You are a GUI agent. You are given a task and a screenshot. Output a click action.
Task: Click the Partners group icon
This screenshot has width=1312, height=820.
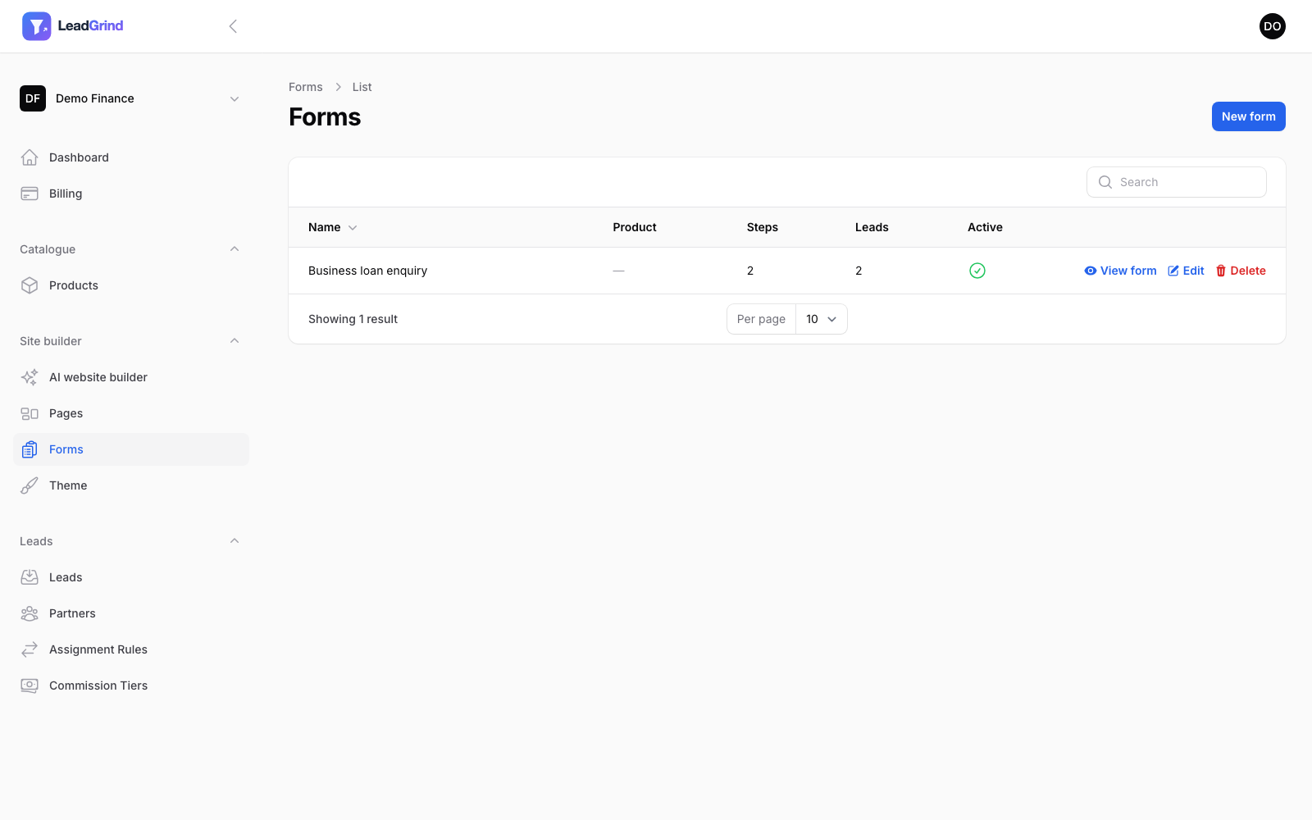click(30, 613)
